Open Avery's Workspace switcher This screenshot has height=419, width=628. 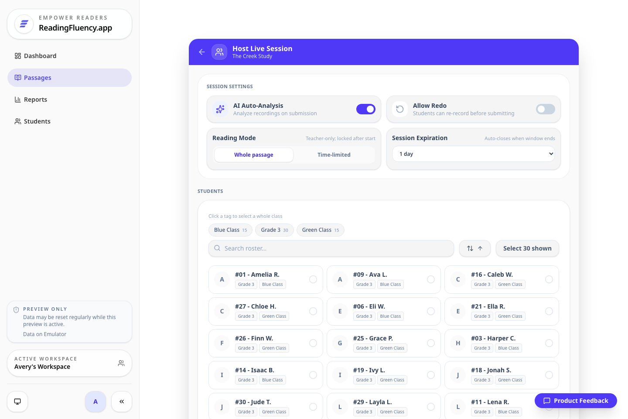tap(69, 363)
